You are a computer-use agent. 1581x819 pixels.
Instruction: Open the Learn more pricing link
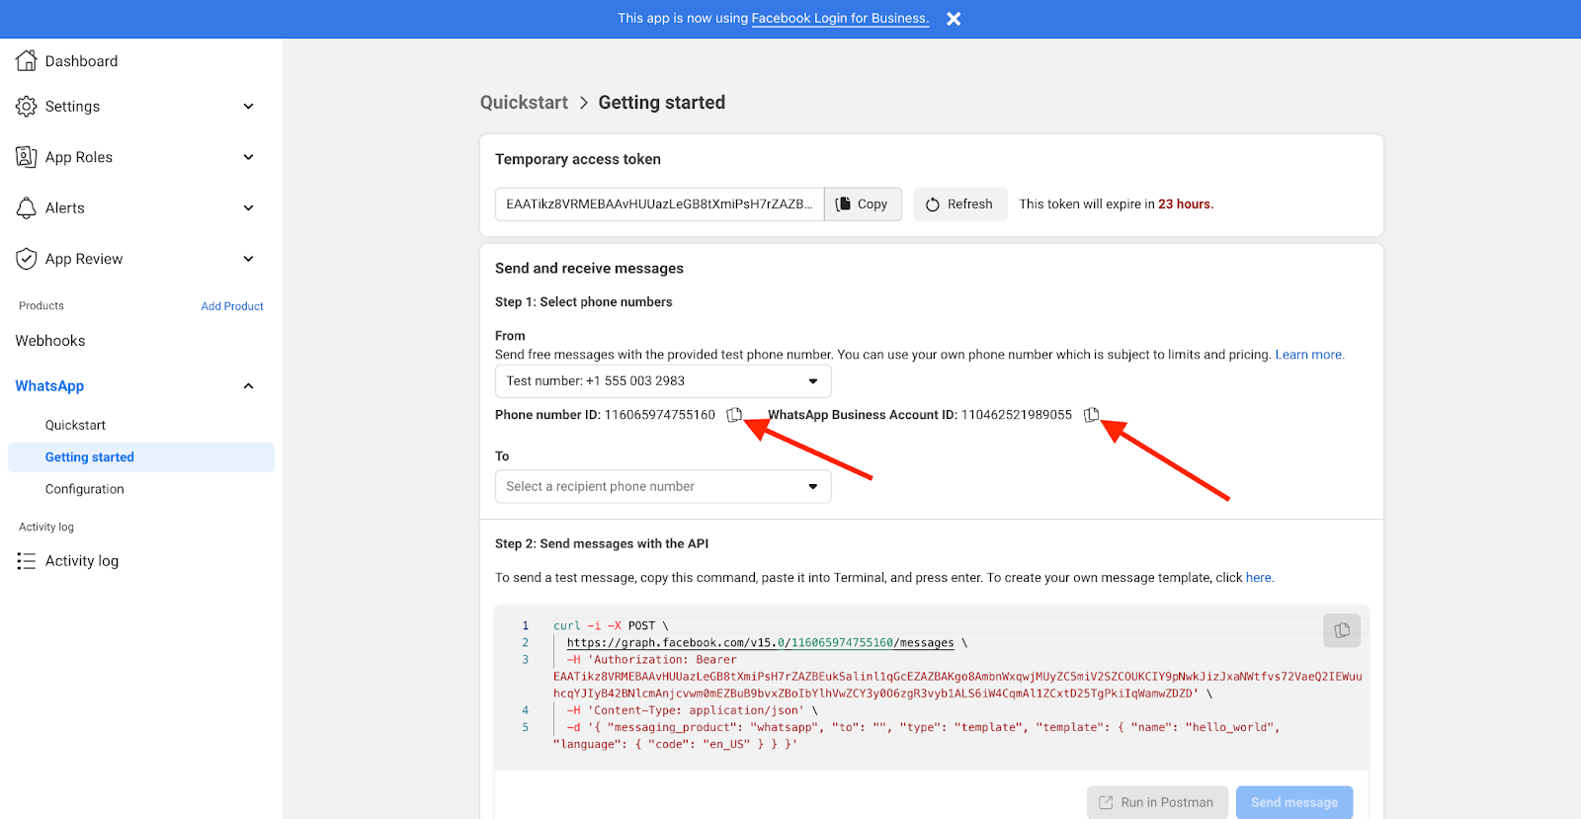pyautogui.click(x=1309, y=355)
